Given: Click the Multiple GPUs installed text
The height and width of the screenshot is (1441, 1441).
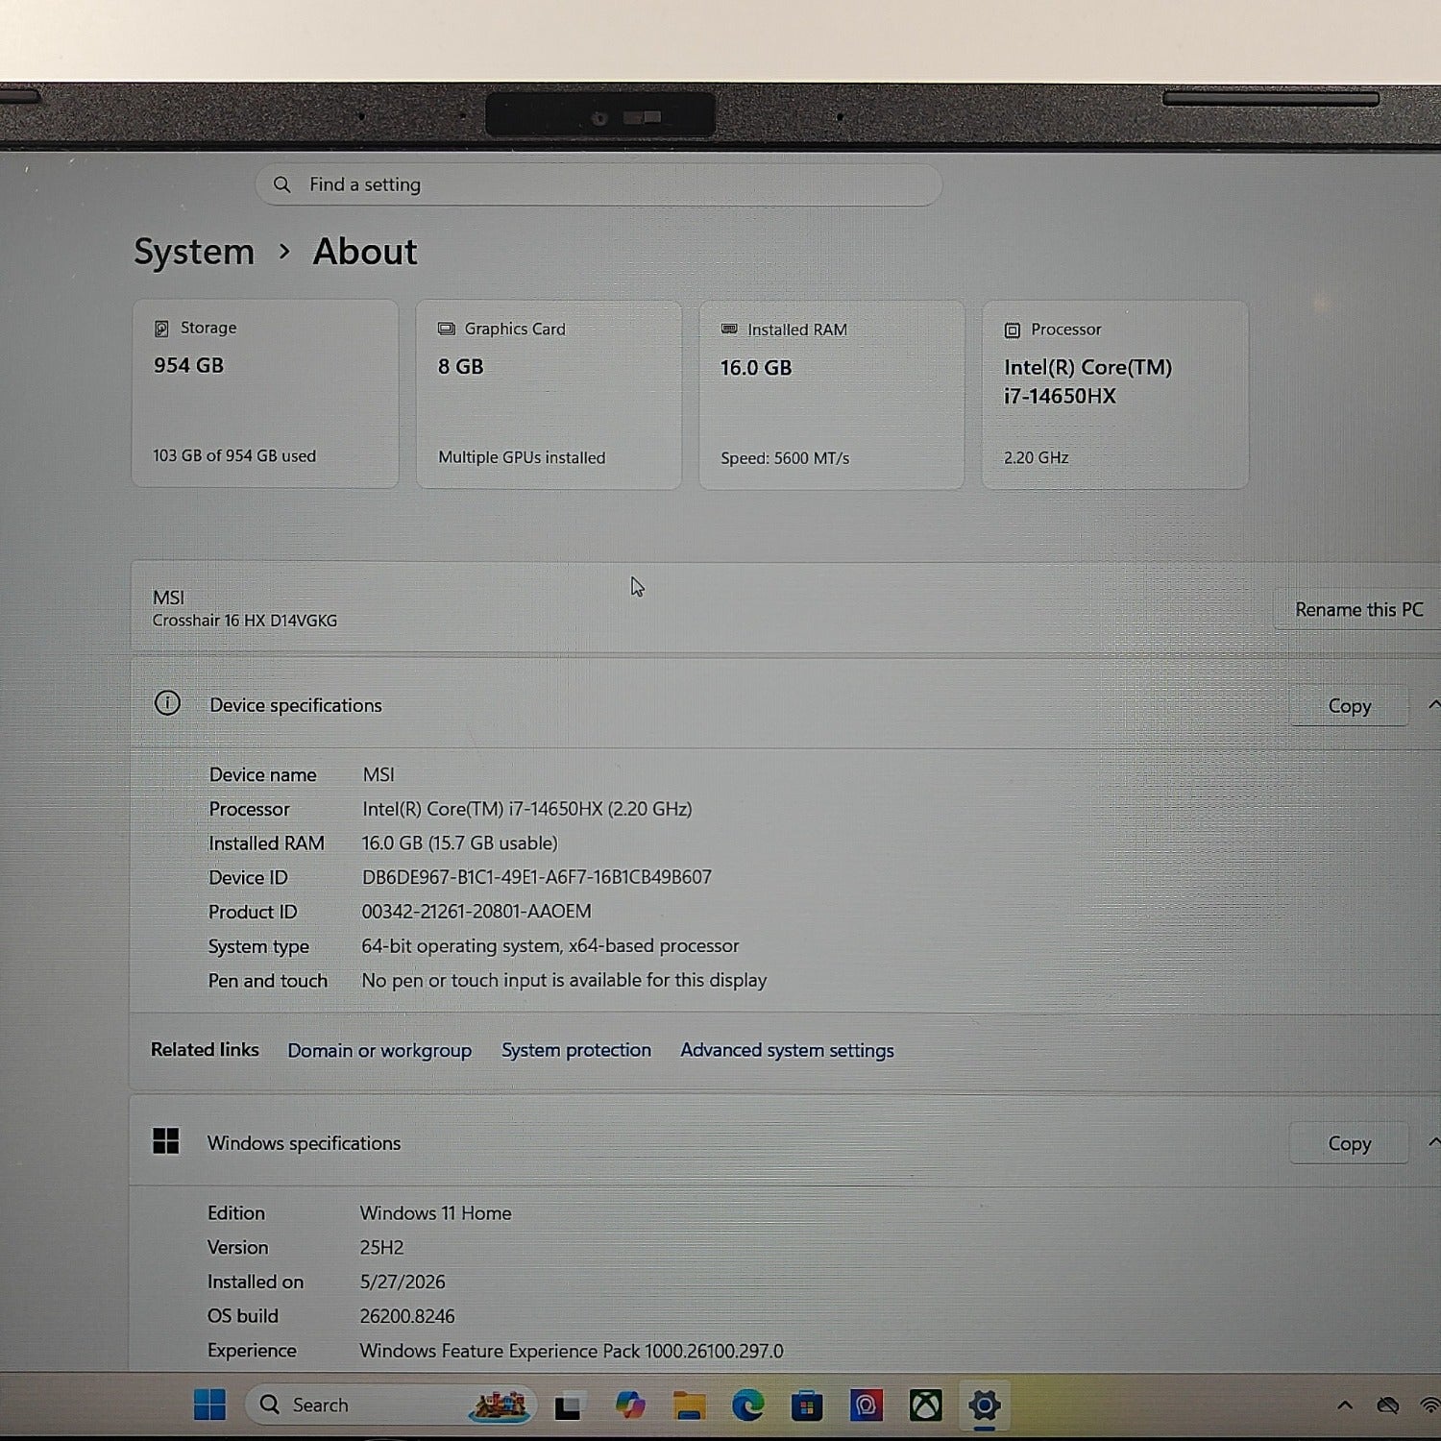Looking at the screenshot, I should 522,457.
